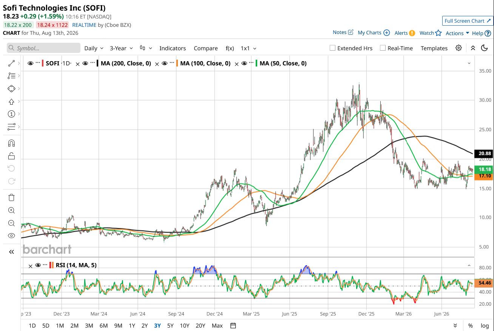The image size is (494, 331).
Task: Open chart settings gear
Action: coord(458,48)
